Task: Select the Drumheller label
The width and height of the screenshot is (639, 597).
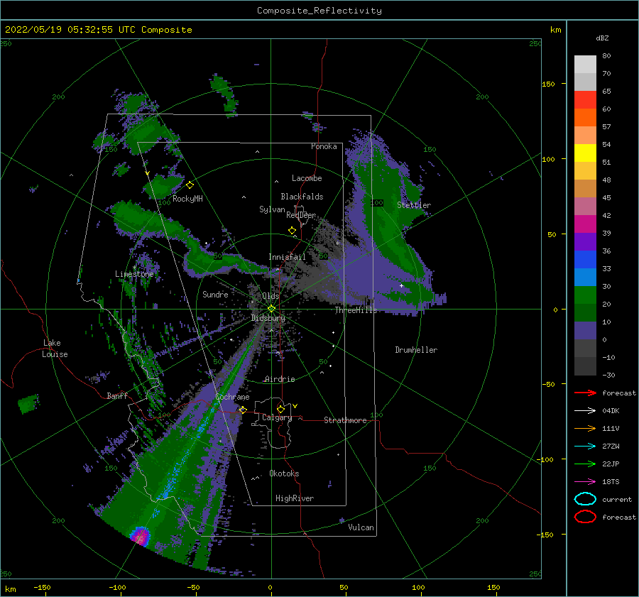Action: tap(416, 350)
